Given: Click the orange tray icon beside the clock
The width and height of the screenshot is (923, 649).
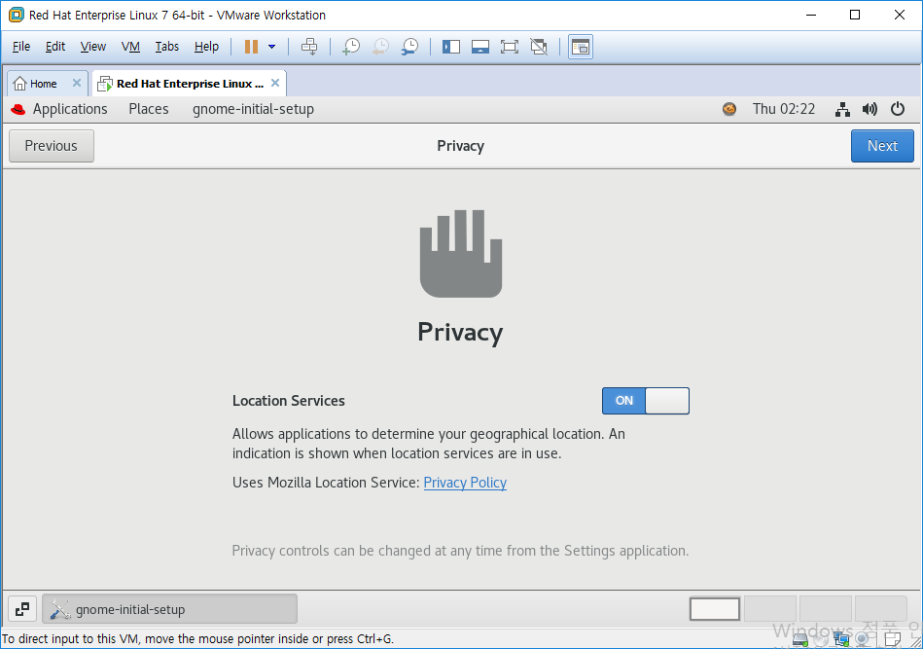Looking at the screenshot, I should (x=729, y=109).
